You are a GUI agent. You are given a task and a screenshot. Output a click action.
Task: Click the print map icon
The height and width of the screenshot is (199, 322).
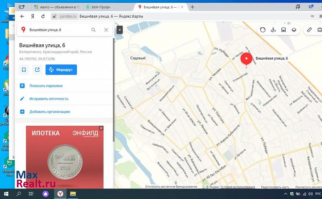320,30
